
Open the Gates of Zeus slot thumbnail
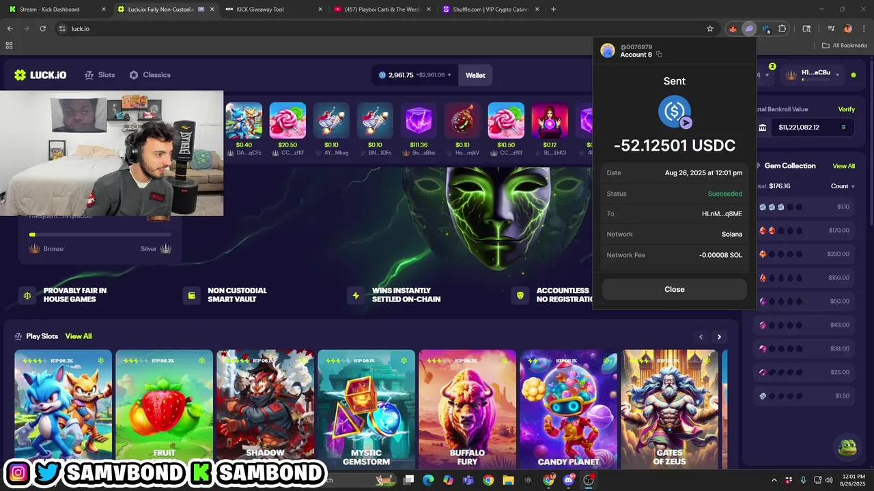coord(669,409)
